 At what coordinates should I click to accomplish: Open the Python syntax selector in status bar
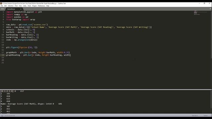(x=206, y=116)
